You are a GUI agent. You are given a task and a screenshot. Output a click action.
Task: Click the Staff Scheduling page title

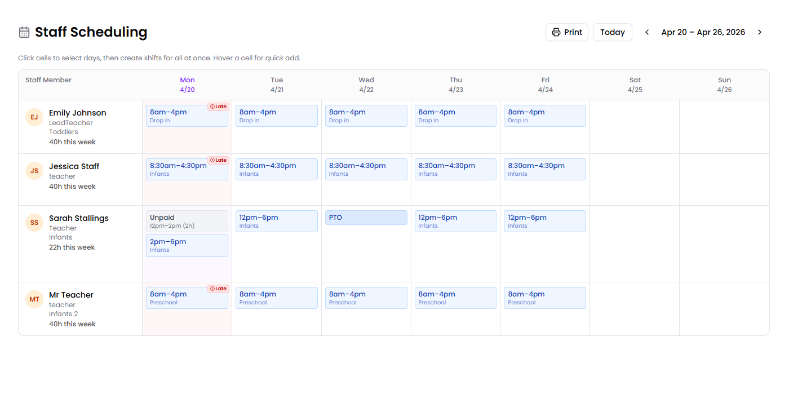click(91, 32)
